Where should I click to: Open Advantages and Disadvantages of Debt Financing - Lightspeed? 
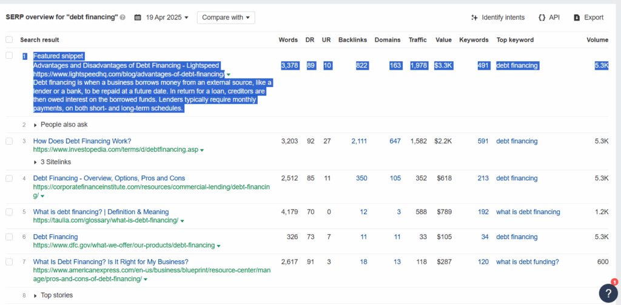126,65
